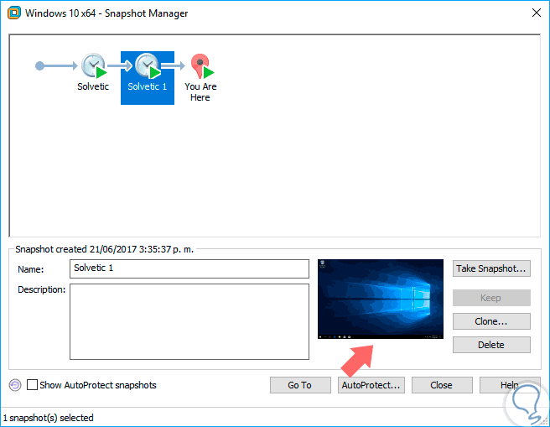Select the Solvetic snapshot clock icon
The image size is (550, 427).
[94, 65]
